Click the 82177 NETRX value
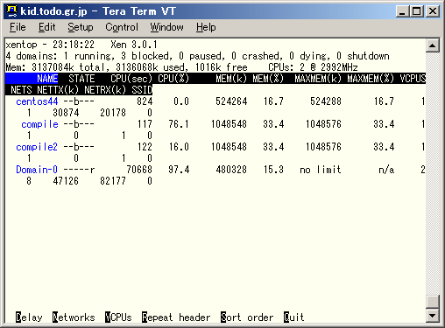Screen dimensions: 445x328 [x=113, y=181]
